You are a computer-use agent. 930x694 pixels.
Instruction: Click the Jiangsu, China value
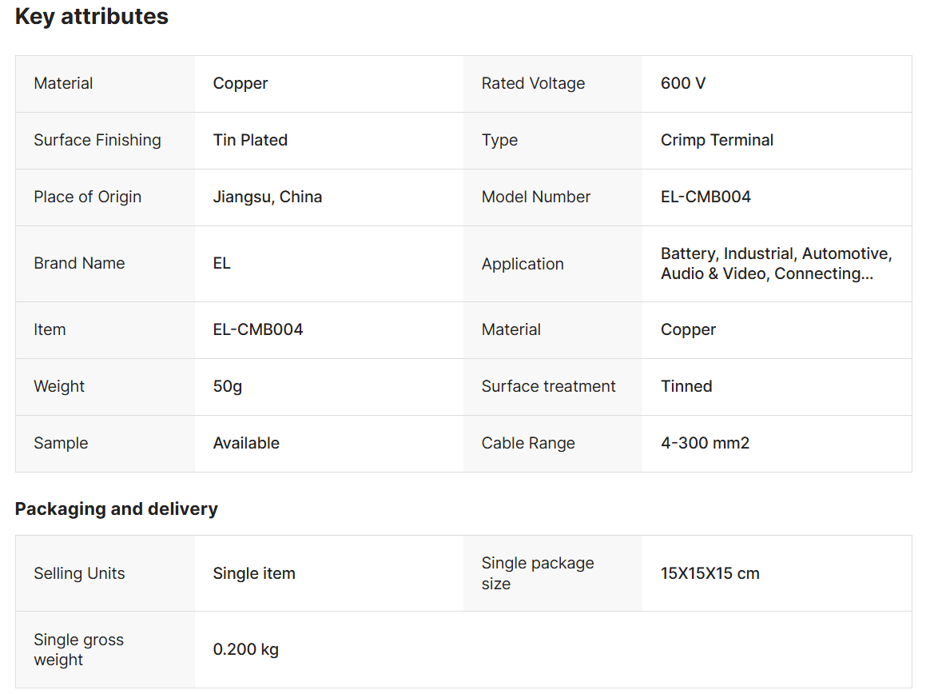tap(268, 197)
